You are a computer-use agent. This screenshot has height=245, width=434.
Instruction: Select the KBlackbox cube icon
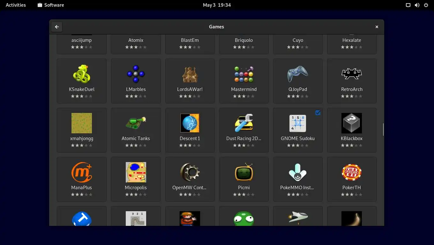click(x=352, y=123)
